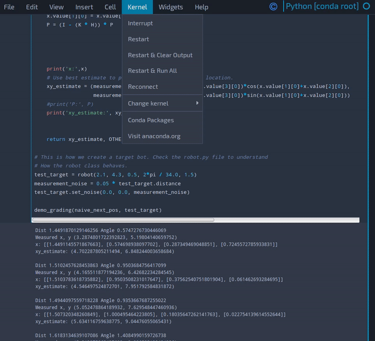Click output 'Measured x, y (5.052478864189932'
375x341 pixels.
point(106,307)
